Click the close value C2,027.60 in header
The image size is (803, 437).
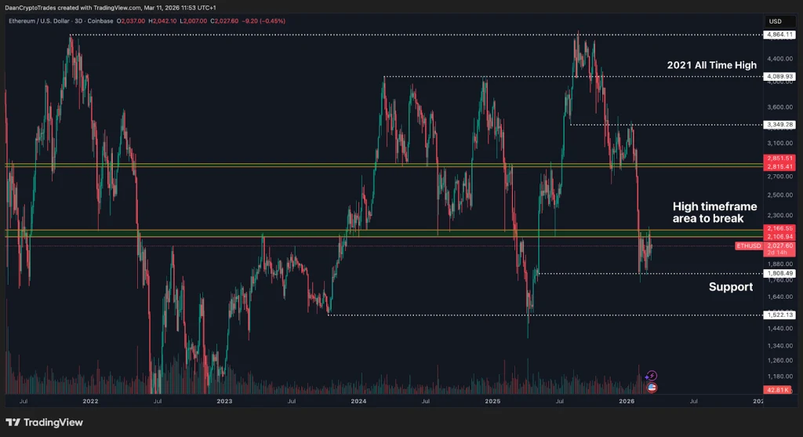(224, 21)
